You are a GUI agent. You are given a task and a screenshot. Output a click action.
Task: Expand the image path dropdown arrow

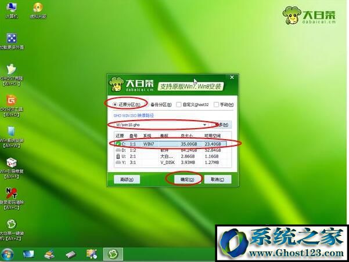click(x=204, y=125)
